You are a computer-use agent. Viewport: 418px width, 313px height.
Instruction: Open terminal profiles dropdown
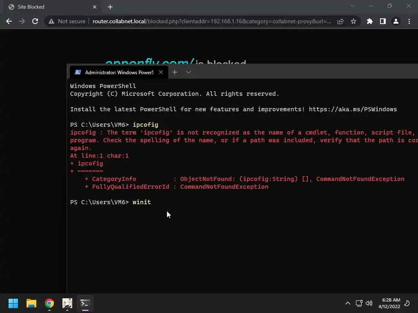click(x=189, y=72)
